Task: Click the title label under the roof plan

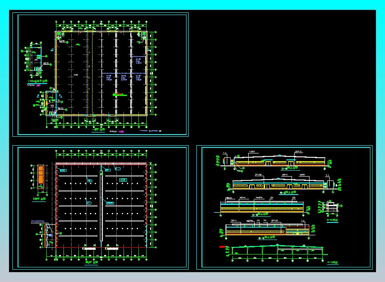Action: (92, 262)
